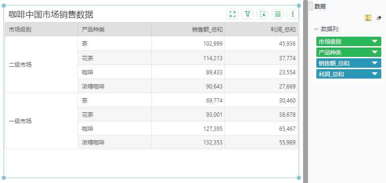
Task: Click the 数据列 section label
Action: [330, 29]
